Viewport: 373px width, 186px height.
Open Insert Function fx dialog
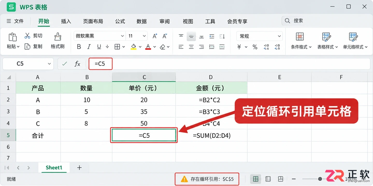[77, 64]
